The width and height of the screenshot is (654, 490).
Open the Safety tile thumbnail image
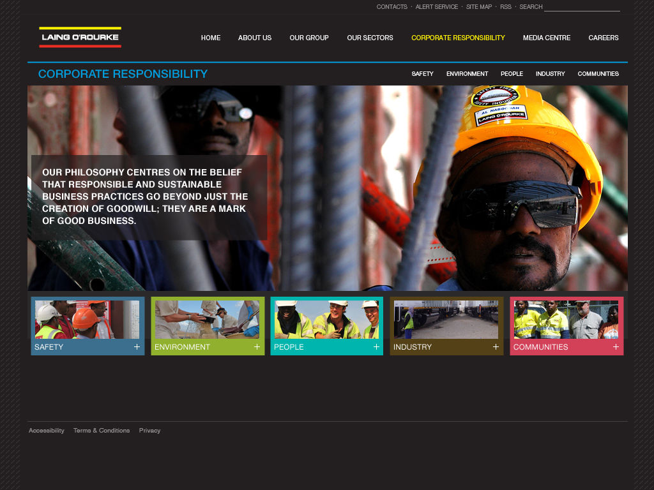[87, 320]
